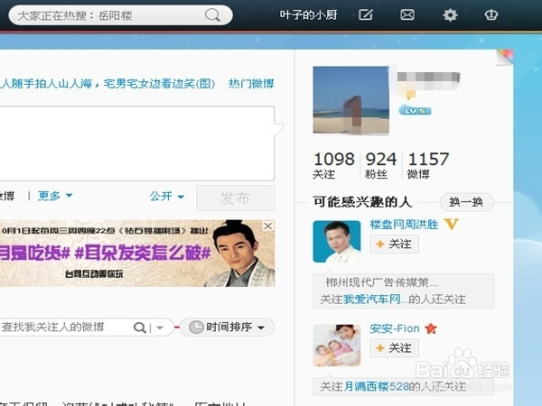
Task: Open the 月满西楼528 link
Action: (377, 386)
